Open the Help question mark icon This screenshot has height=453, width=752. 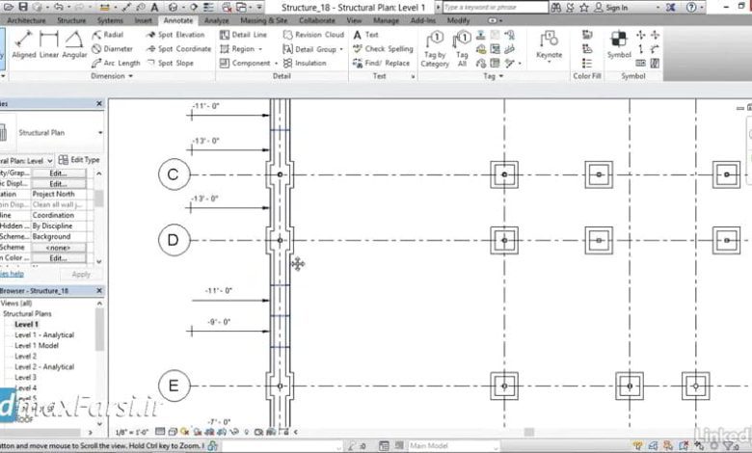click(691, 7)
